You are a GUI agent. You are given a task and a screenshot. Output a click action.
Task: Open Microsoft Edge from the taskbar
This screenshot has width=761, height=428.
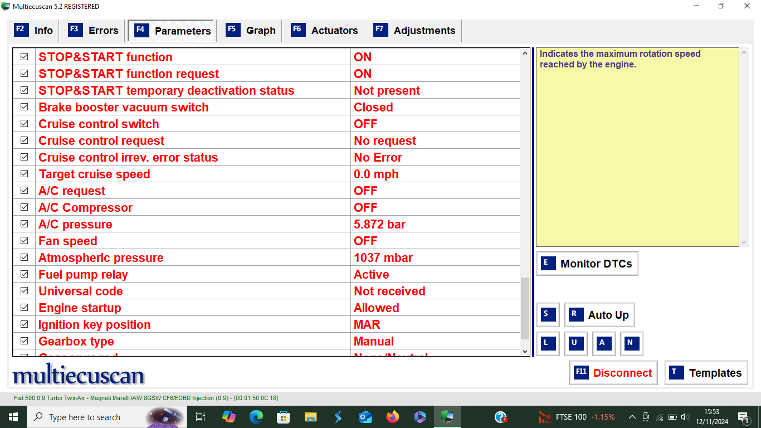click(256, 417)
